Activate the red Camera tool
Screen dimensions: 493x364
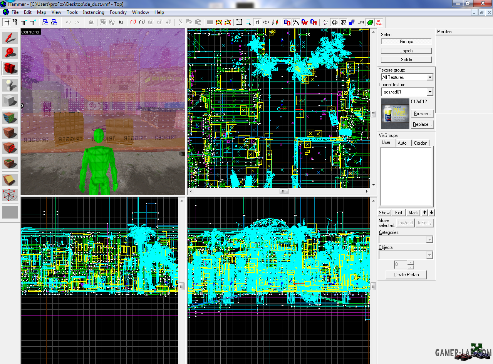[x=10, y=68]
